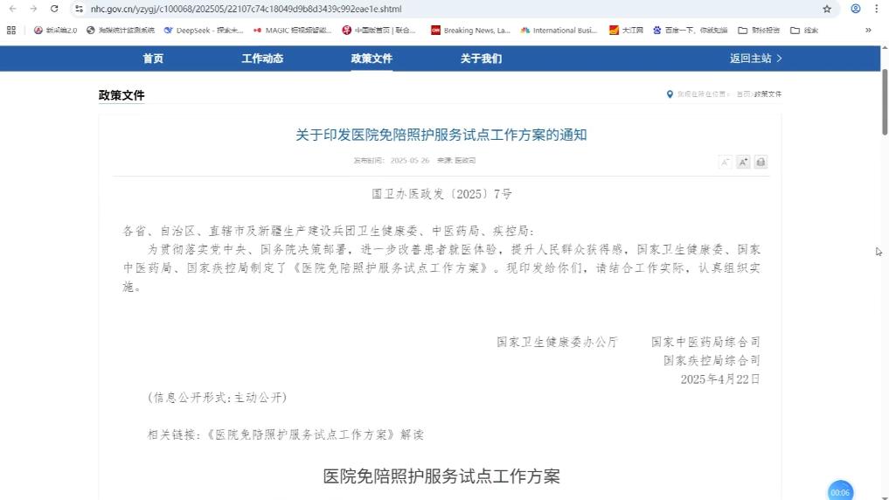Viewport: 889px width, 500px height.
Task: Click 返回主站 link in the header
Action: [755, 59]
